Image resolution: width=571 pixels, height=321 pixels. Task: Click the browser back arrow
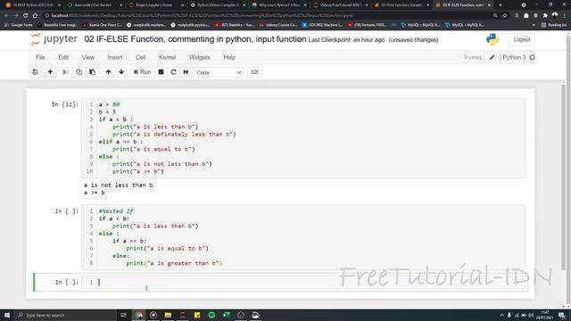(6, 16)
